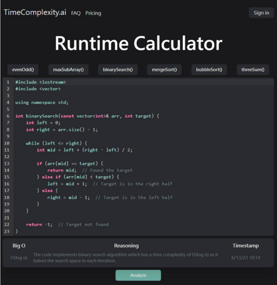
Task: Open the TimeComplexity.ai home logo link
Action: [35, 12]
